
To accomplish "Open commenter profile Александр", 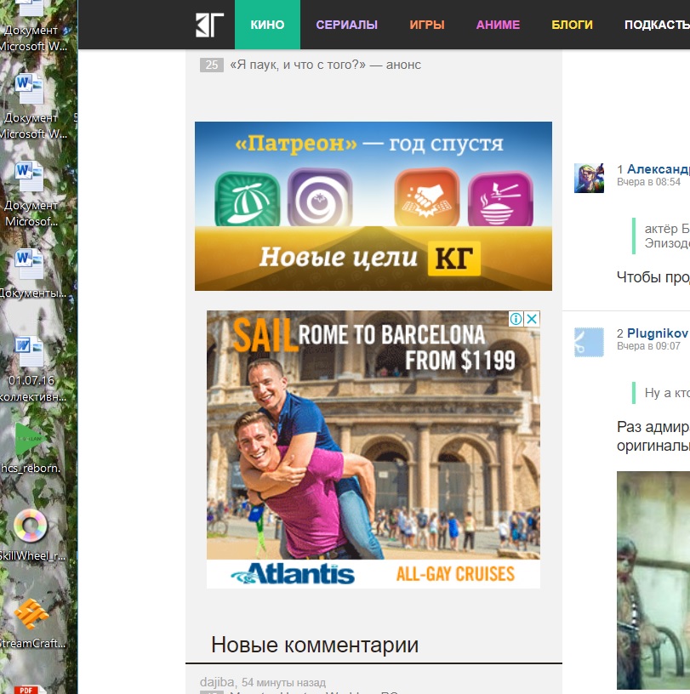I will point(659,169).
